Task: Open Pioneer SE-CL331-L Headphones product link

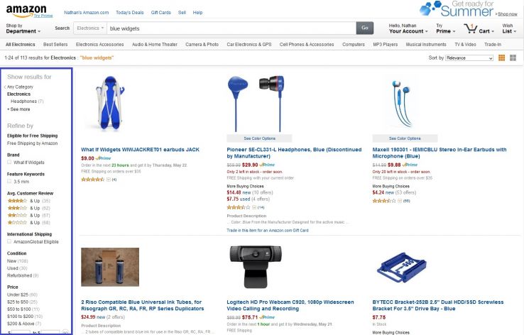Action: (x=294, y=153)
